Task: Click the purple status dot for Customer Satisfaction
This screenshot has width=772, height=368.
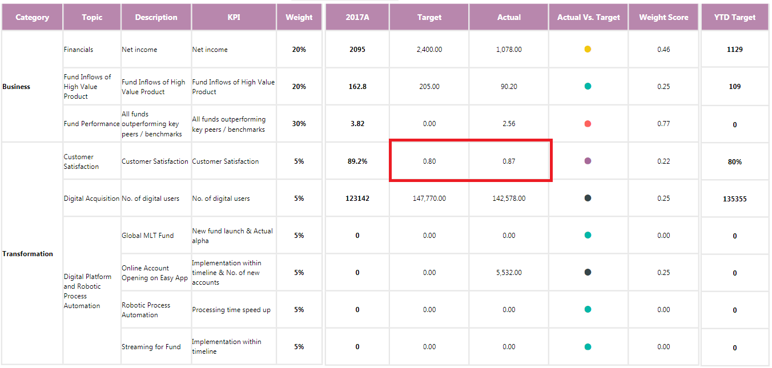Action: tap(588, 161)
